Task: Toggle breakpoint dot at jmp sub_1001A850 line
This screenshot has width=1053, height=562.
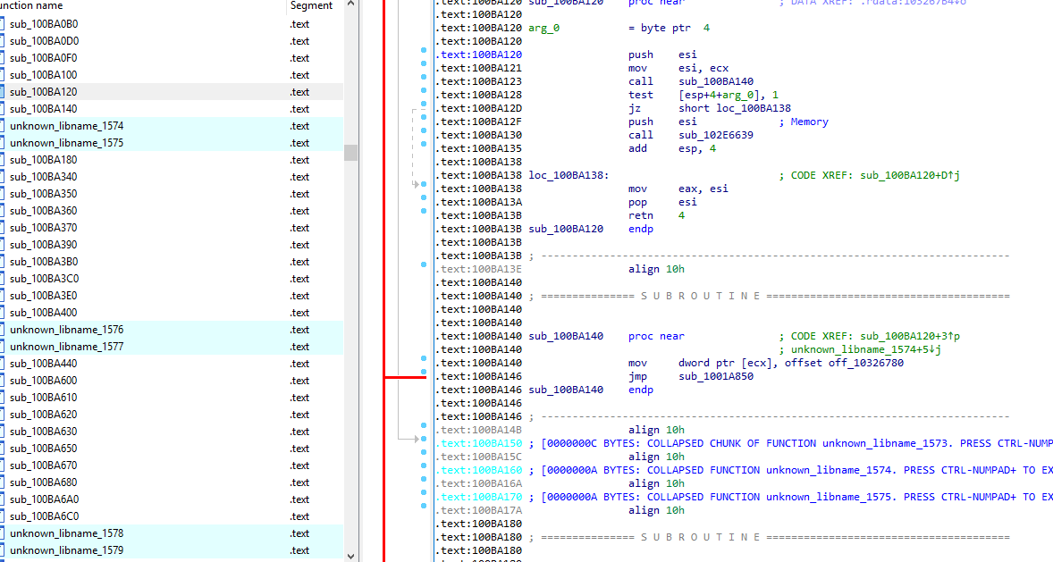Action: (x=424, y=372)
